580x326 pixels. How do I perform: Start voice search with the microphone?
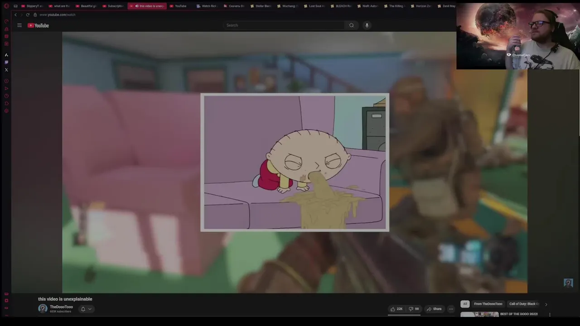coord(367,25)
